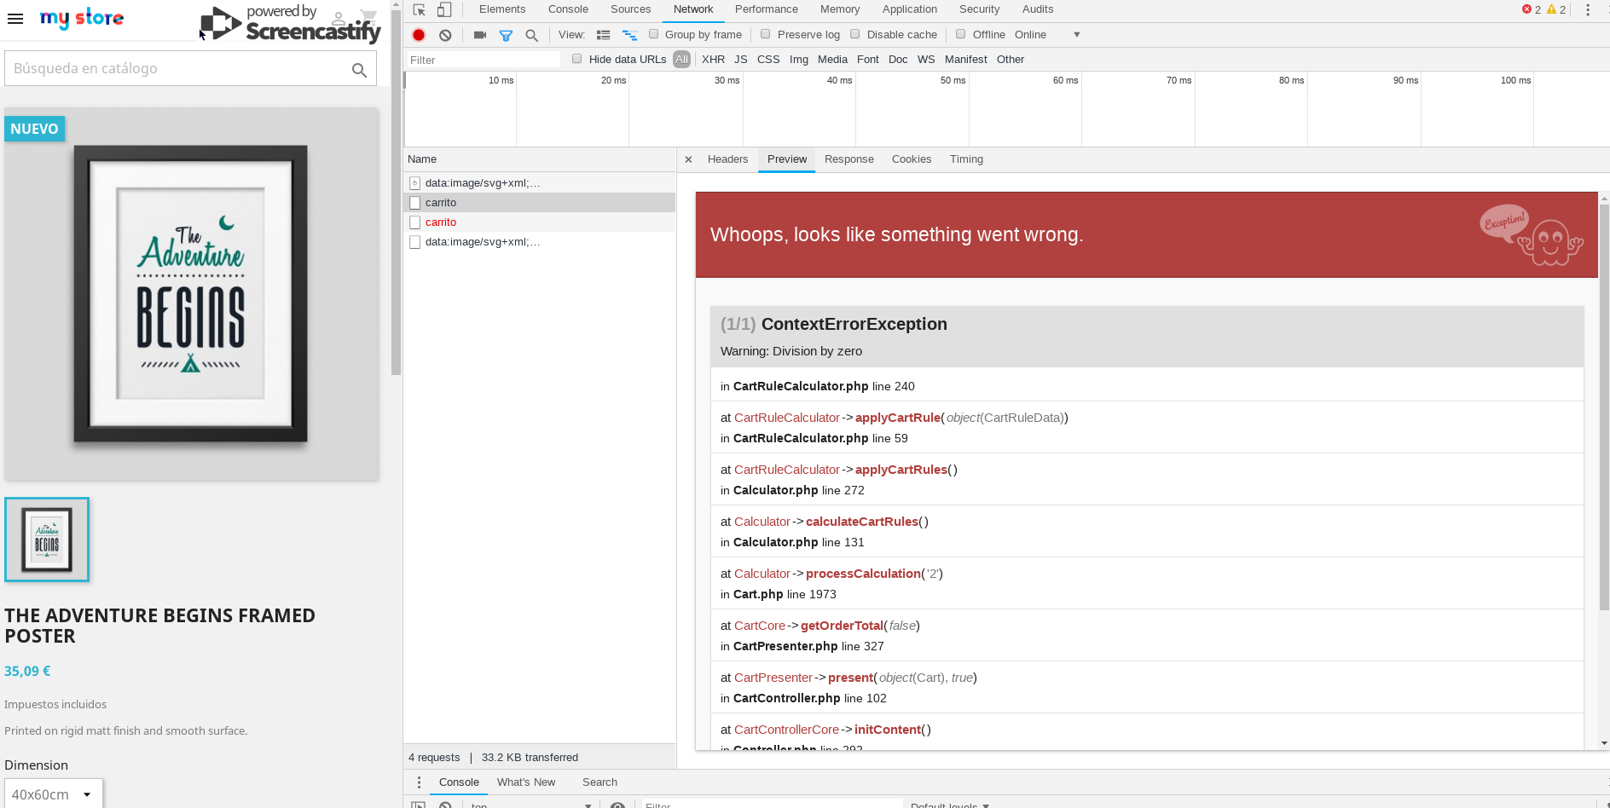Screen dimensions: 1610x808
Task: Check Disable cache
Action: (x=854, y=34)
